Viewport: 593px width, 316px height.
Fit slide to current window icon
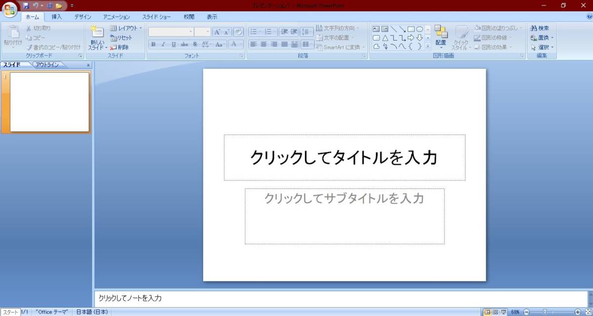click(588, 312)
